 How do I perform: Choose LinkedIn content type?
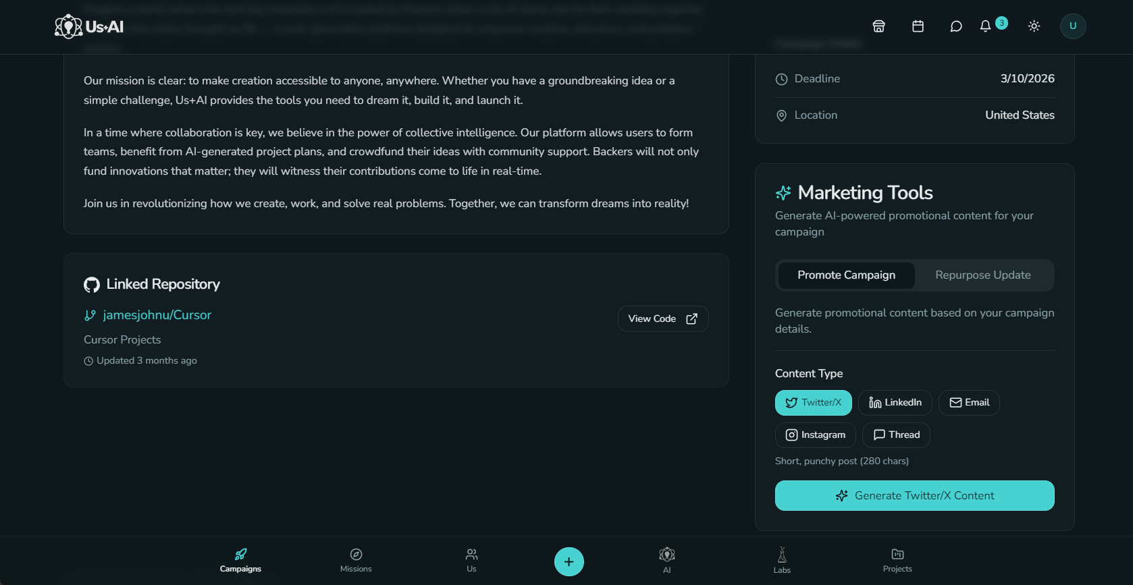pyautogui.click(x=895, y=403)
